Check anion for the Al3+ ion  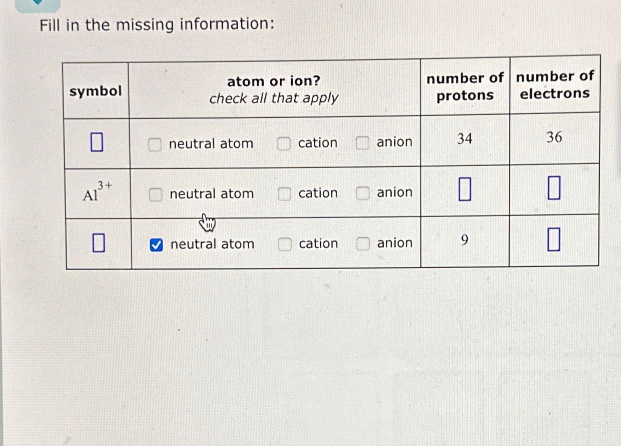[x=362, y=193]
